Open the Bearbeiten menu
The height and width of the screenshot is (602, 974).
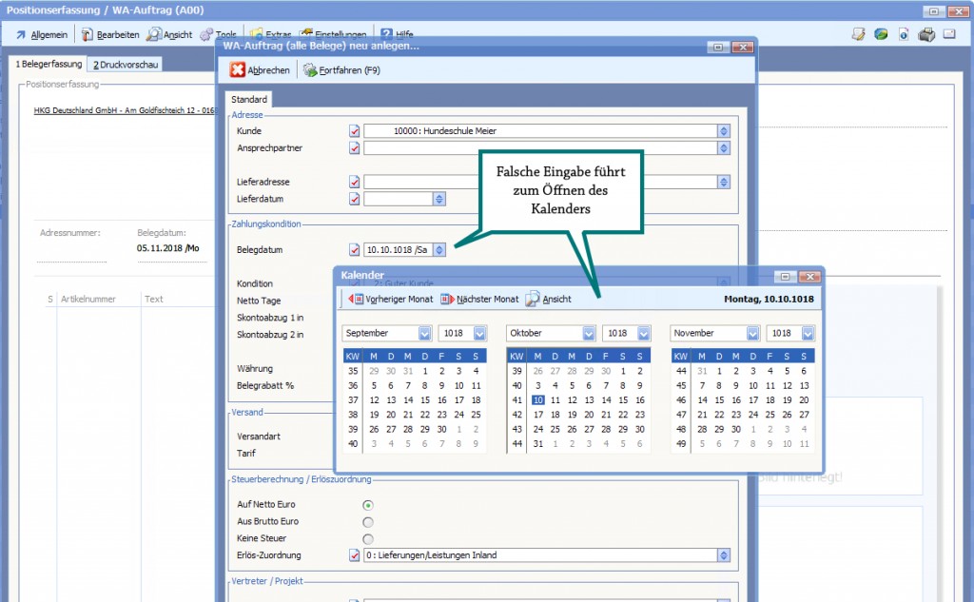click(110, 35)
